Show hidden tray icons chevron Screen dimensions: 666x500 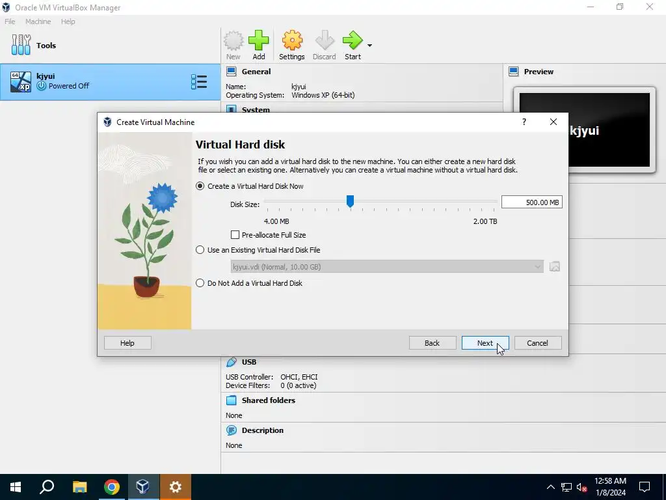tap(550, 487)
